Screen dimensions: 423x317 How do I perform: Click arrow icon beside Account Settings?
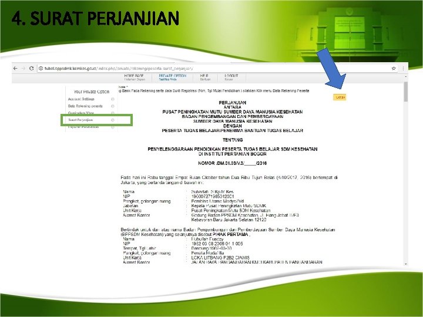click(x=113, y=99)
